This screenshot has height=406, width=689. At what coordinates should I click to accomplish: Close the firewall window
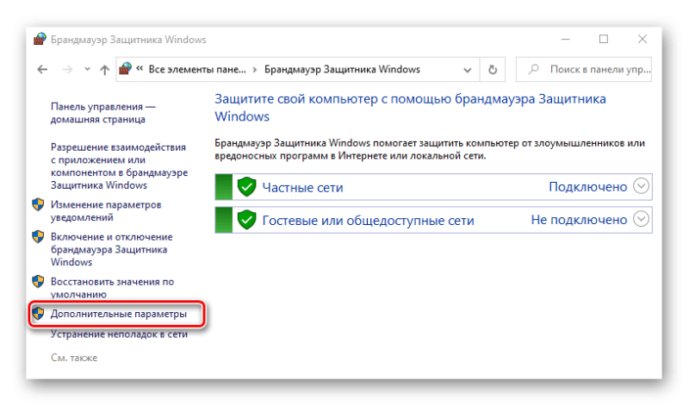(x=642, y=39)
